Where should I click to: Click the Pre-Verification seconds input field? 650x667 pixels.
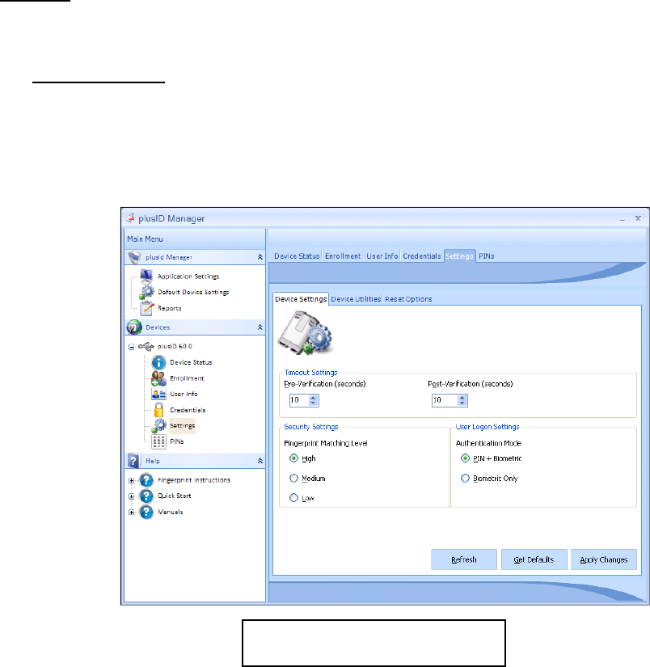coord(299,400)
